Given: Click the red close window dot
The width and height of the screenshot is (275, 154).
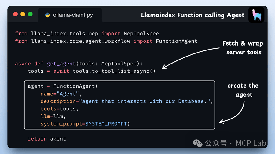Looking at the screenshot, I should point(16,14).
